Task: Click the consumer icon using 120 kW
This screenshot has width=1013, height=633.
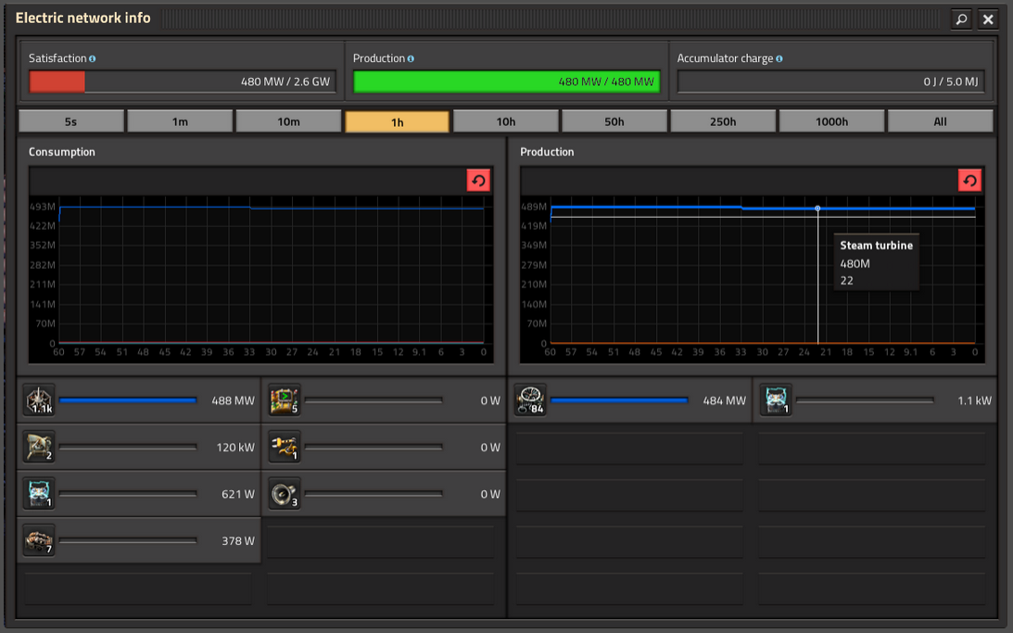Action: pyautogui.click(x=39, y=447)
